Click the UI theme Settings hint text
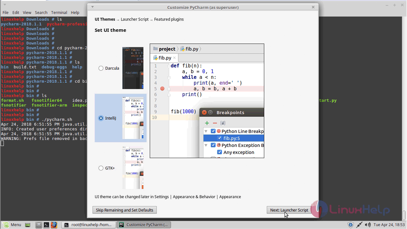The width and height of the screenshot is (407, 229). (x=168, y=197)
